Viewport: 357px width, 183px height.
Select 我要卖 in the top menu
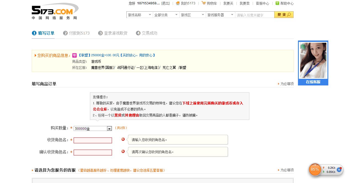click(244, 3)
